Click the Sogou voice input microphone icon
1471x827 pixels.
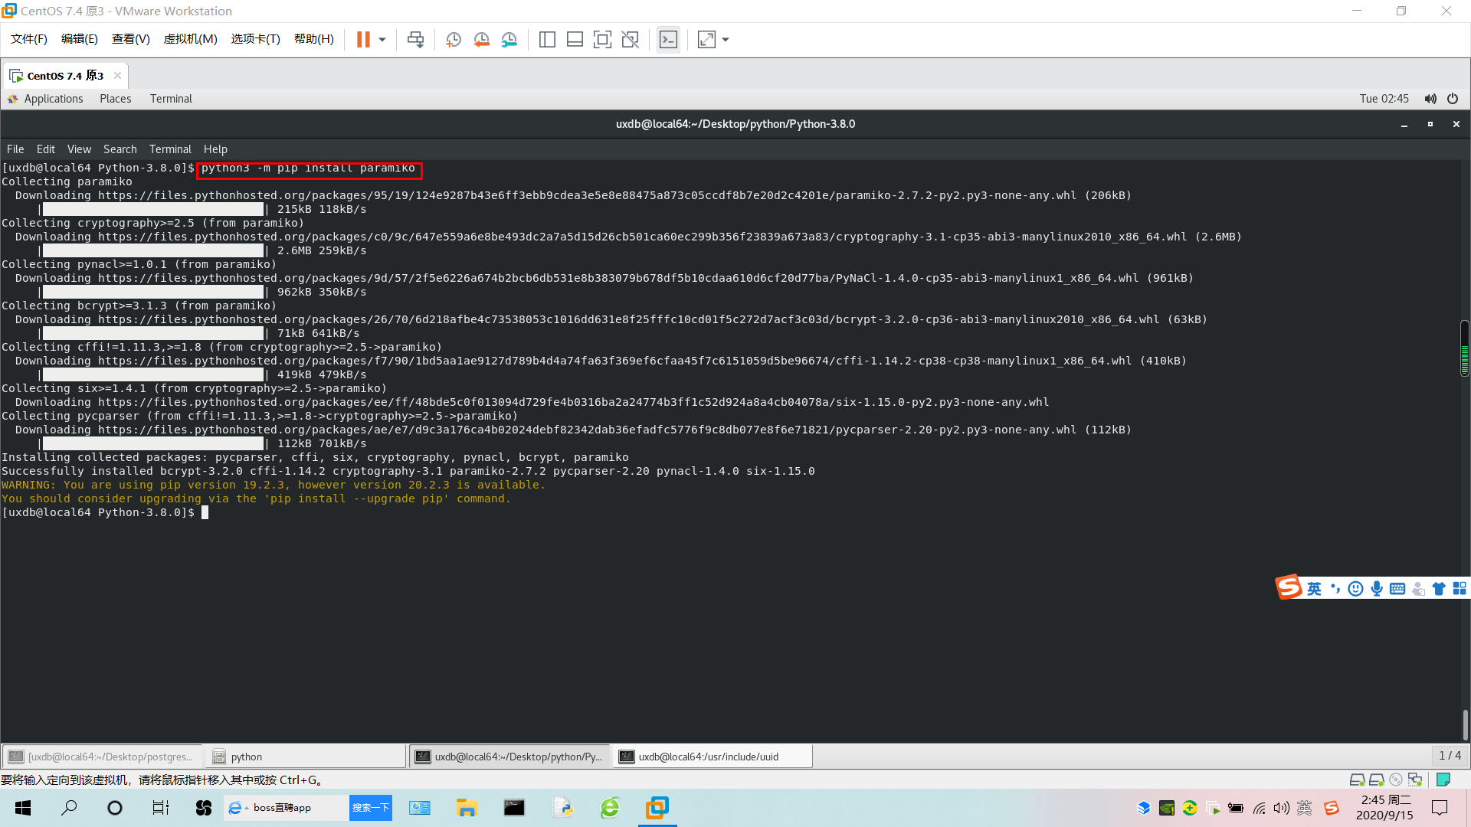pyautogui.click(x=1377, y=588)
